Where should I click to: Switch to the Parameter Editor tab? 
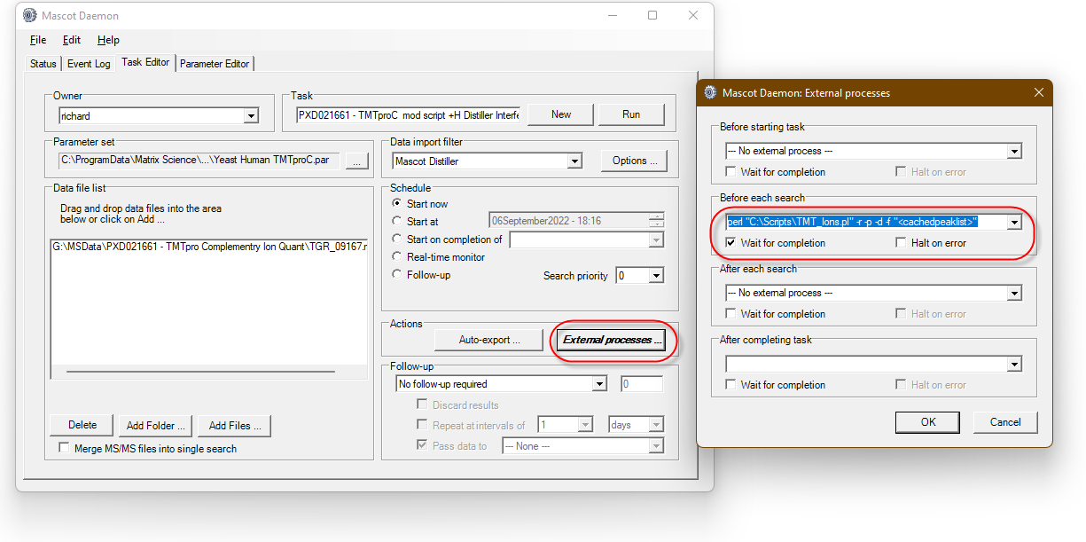pyautogui.click(x=215, y=64)
